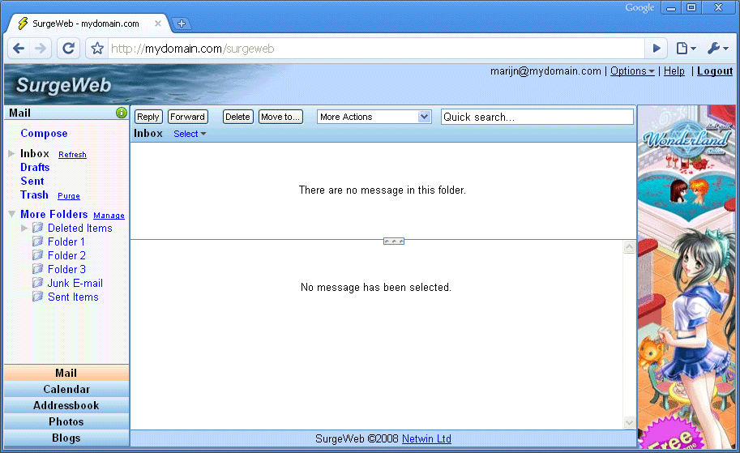The width and height of the screenshot is (740, 453).
Task: Click the green Mail info icon
Action: (122, 113)
